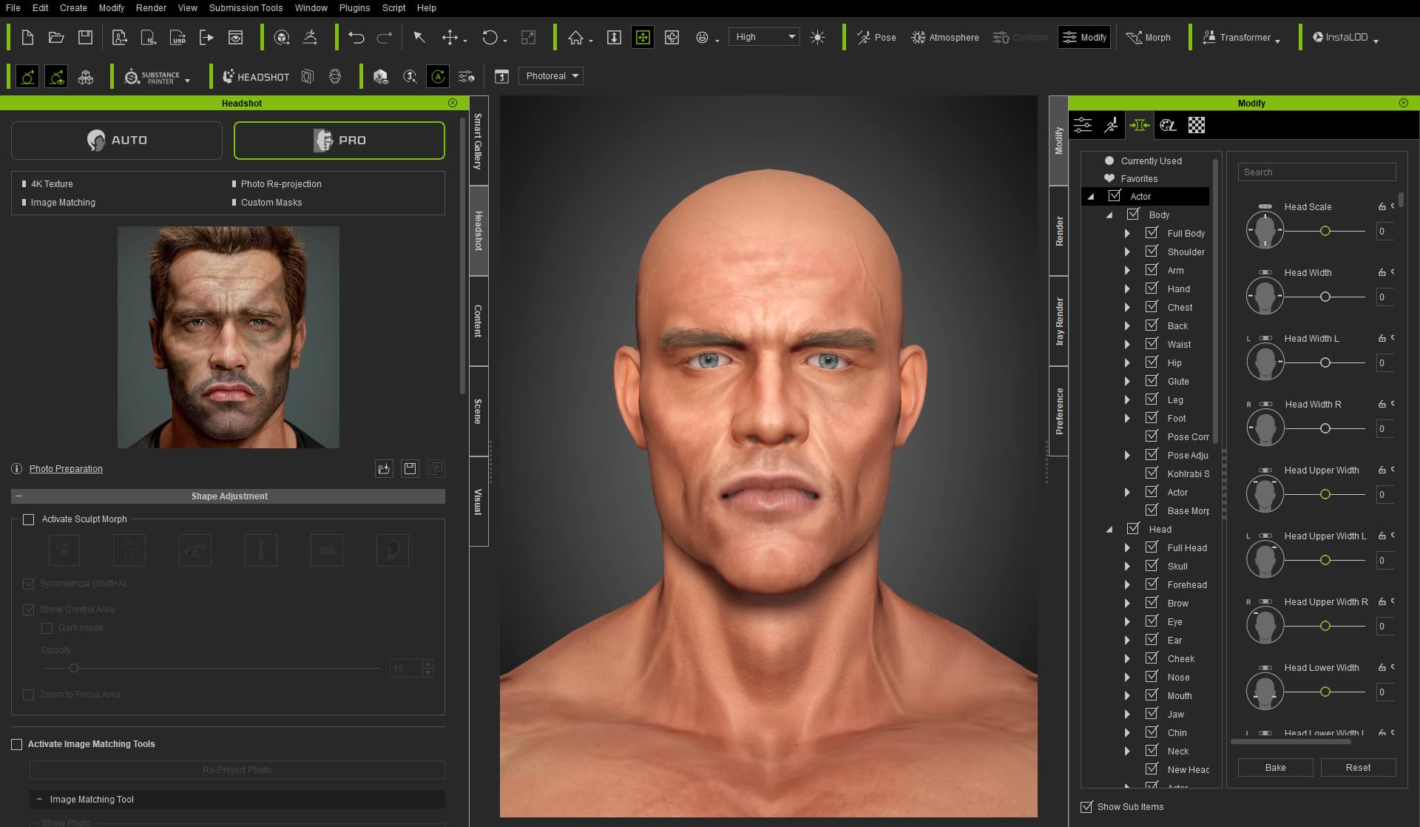1420x827 pixels.
Task: Open the Photo Preparation link
Action: point(66,469)
